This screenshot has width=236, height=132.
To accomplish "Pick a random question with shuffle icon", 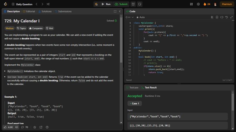I will tap(48, 4).
